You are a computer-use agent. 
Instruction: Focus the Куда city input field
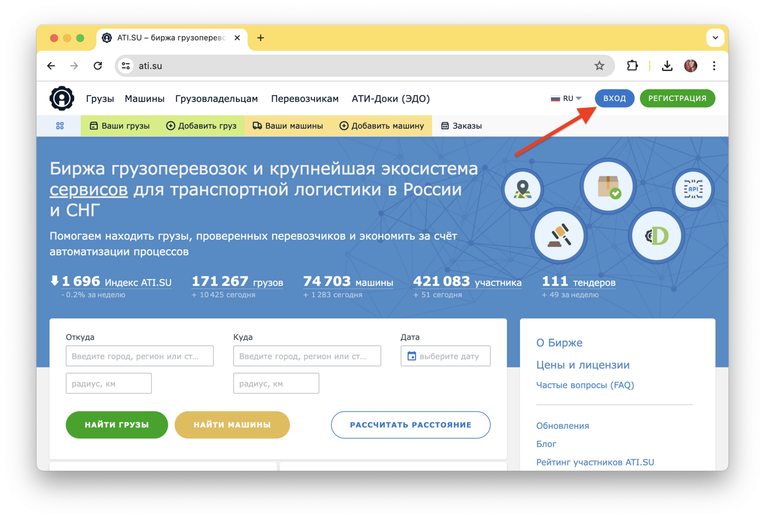307,356
